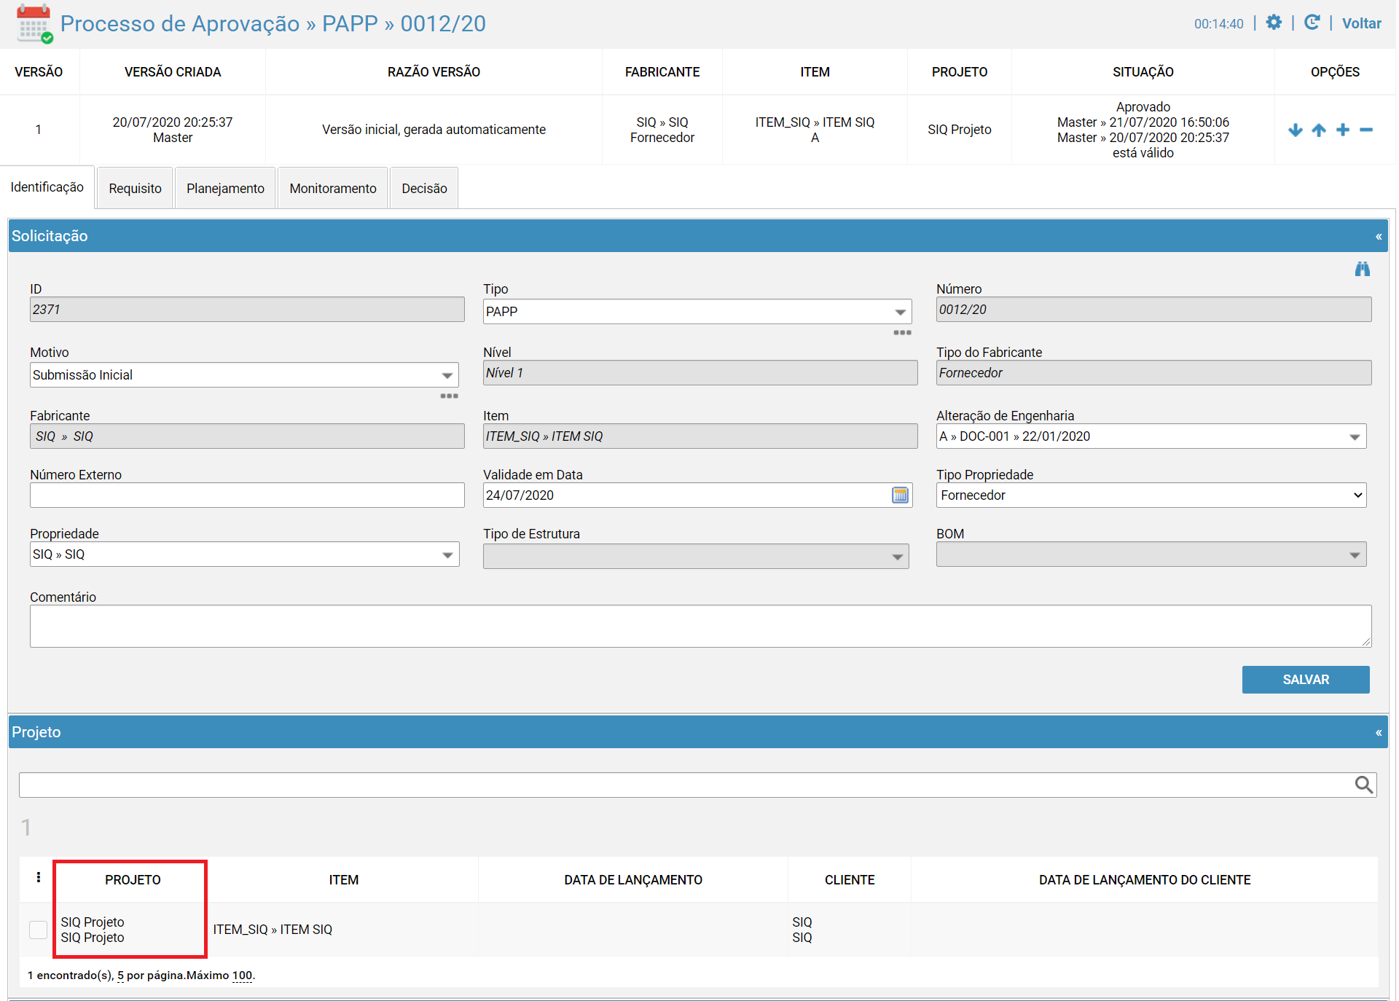Image resolution: width=1399 pixels, height=1001 pixels.
Task: Click the Tipo do Fabricante field showing Fornecedor
Action: (1153, 373)
